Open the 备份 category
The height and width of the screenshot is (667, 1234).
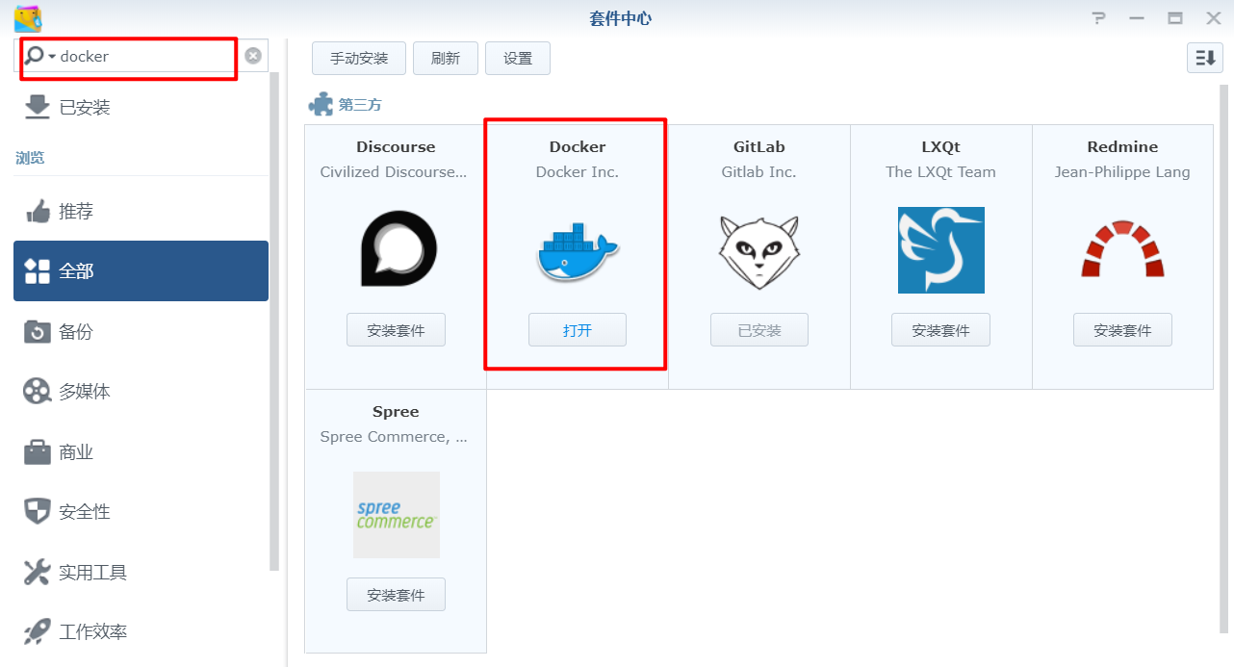click(141, 331)
